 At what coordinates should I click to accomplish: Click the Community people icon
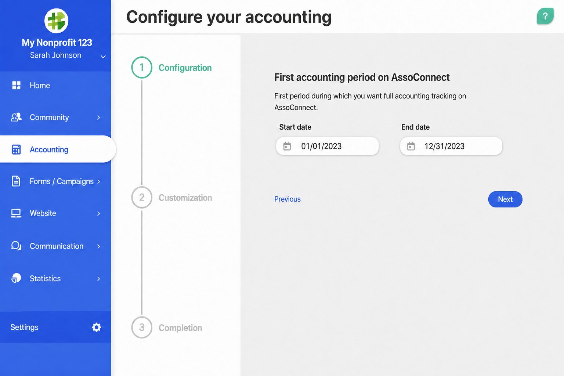point(16,117)
